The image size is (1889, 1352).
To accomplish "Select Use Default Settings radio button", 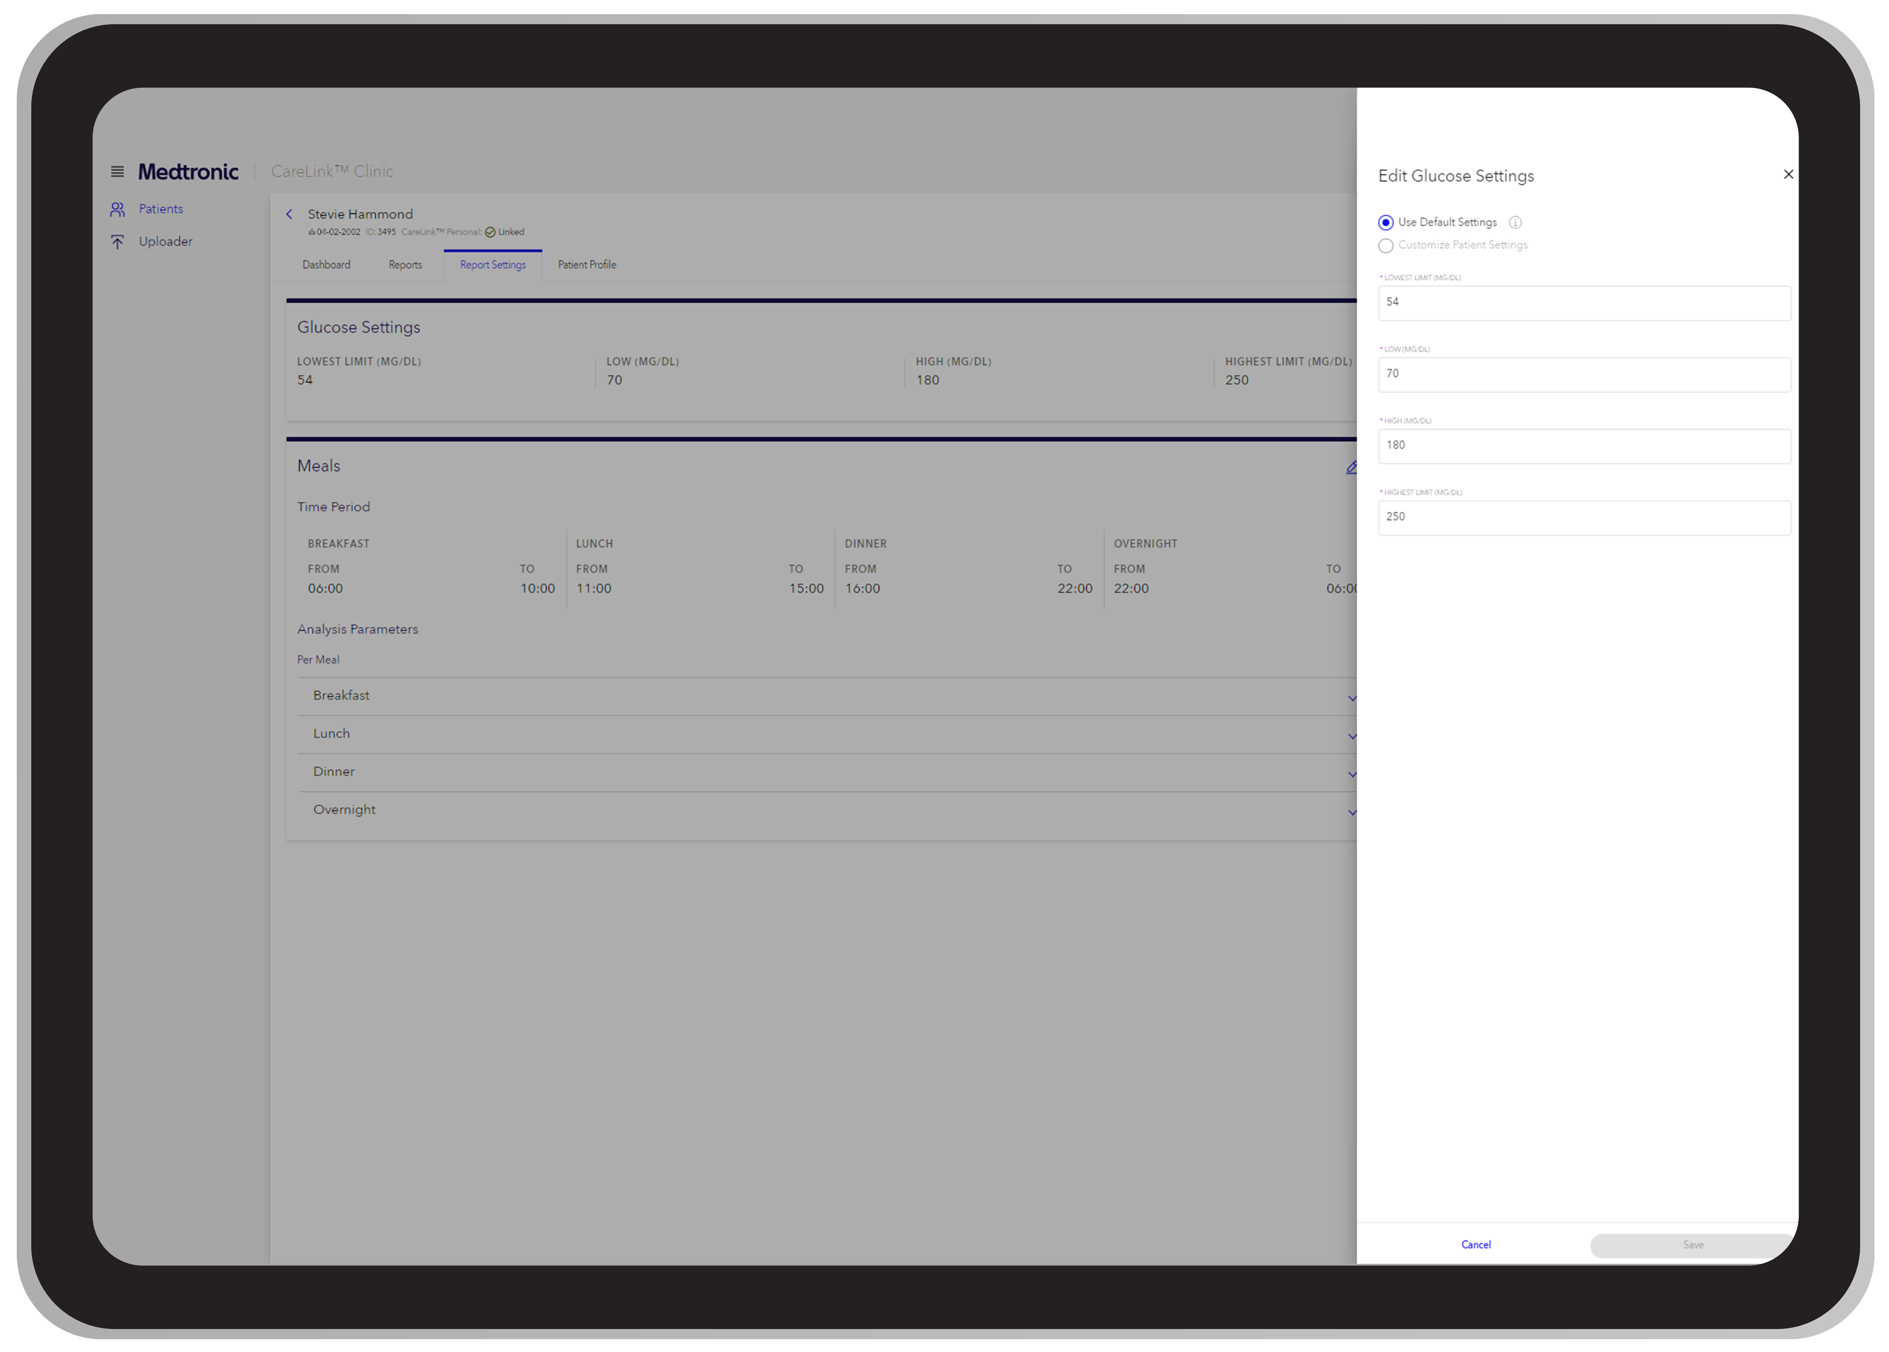I will [x=1385, y=222].
